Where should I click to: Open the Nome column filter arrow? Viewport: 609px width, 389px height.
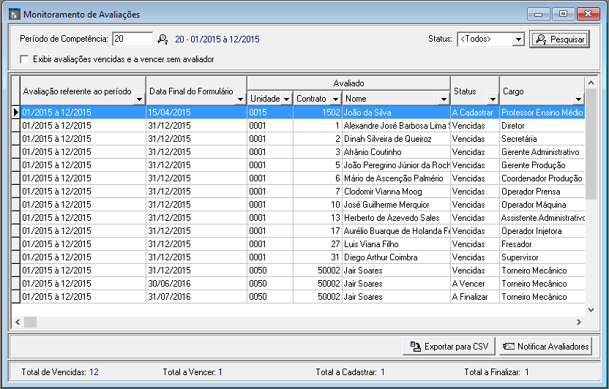[443, 99]
